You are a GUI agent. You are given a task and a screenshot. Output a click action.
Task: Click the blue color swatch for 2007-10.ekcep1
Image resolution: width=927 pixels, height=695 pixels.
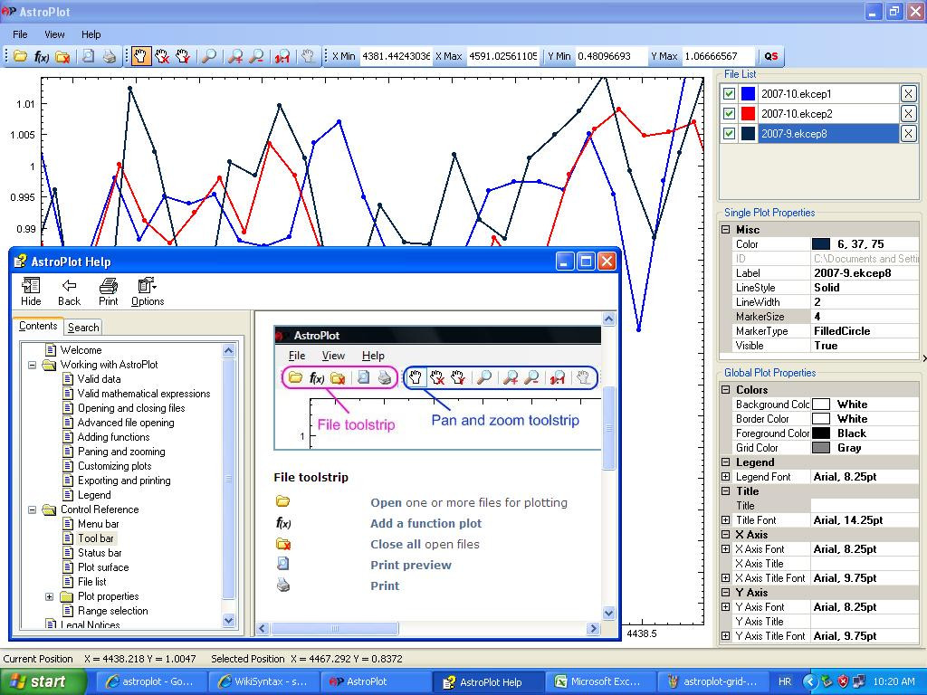(748, 93)
